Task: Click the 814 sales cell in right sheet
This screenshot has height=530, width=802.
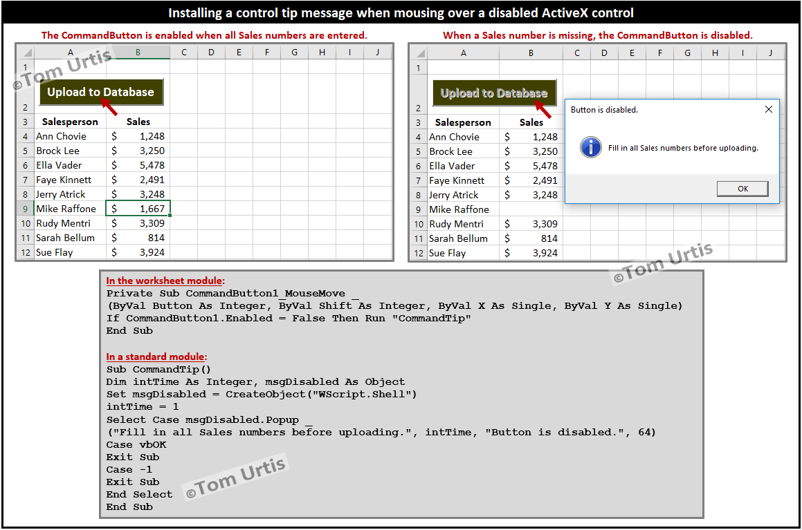Action: 531,238
